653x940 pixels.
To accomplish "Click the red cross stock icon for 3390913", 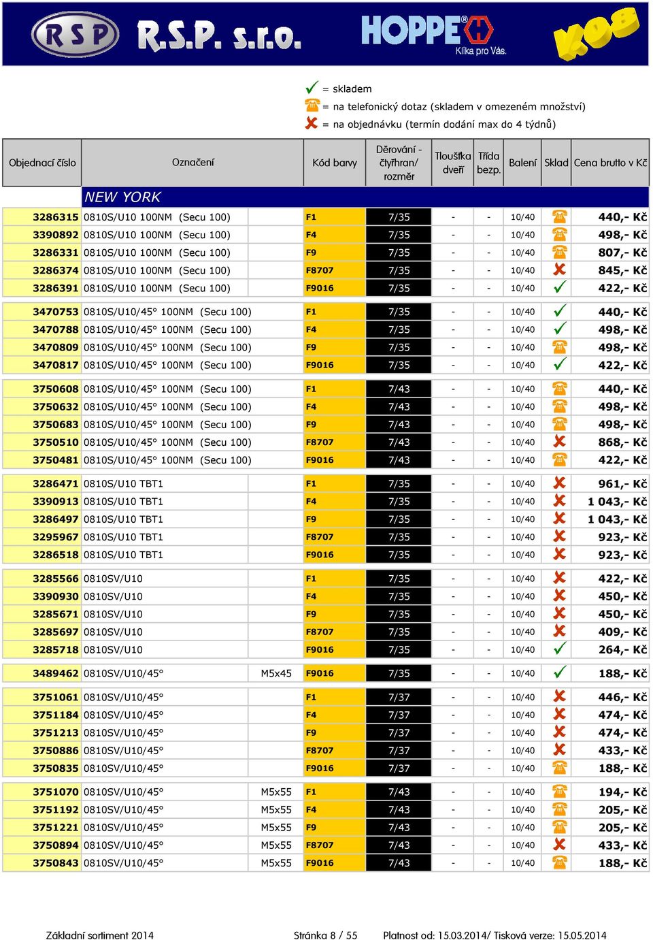I will click(559, 500).
